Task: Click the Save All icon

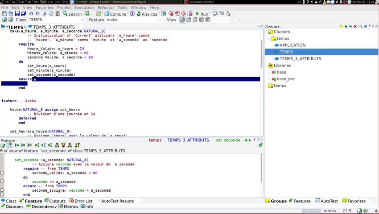Action: pos(24,13)
